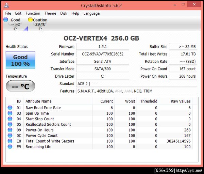The image size is (204, 174).
Task: Click the OCZ-VERTEX4 256.0 GB title
Action: (101, 38)
